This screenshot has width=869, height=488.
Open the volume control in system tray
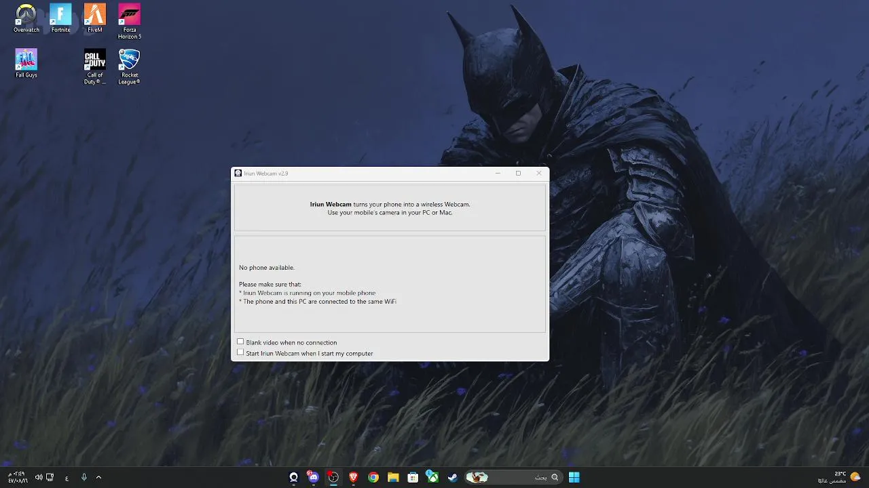click(x=39, y=477)
